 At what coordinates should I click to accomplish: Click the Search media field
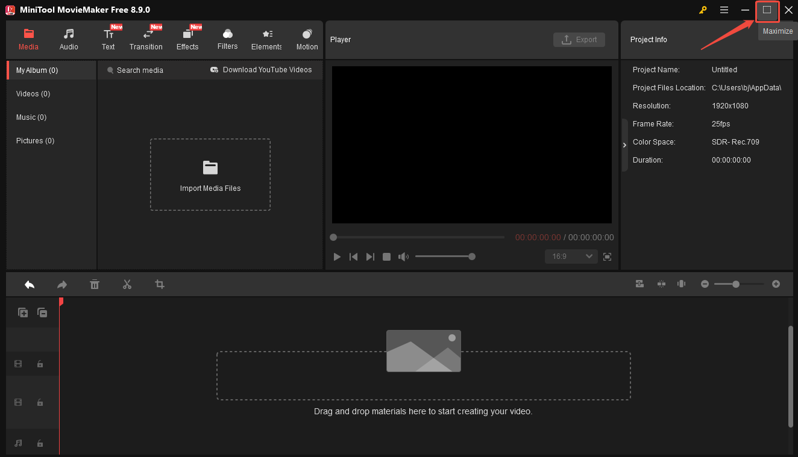[140, 70]
